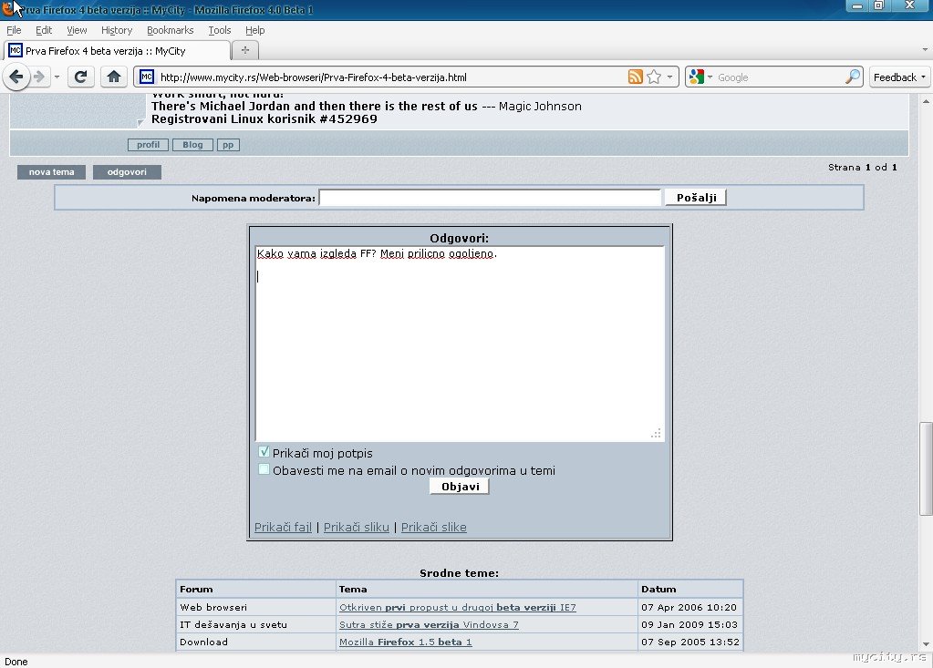Open the address bar history dropdown arrow
This screenshot has height=668, width=933.
(670, 77)
